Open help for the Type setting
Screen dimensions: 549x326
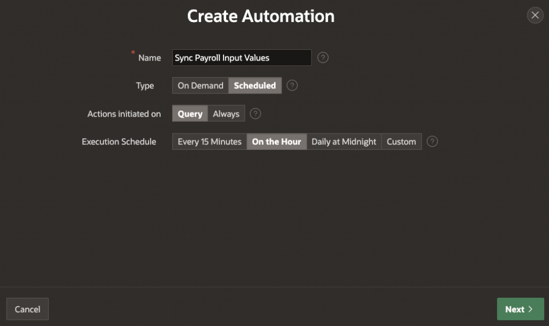click(x=292, y=86)
